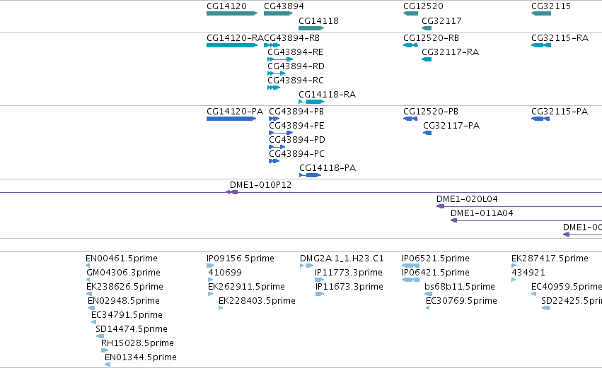Click the DME1-011A04 BAC label

482,213
